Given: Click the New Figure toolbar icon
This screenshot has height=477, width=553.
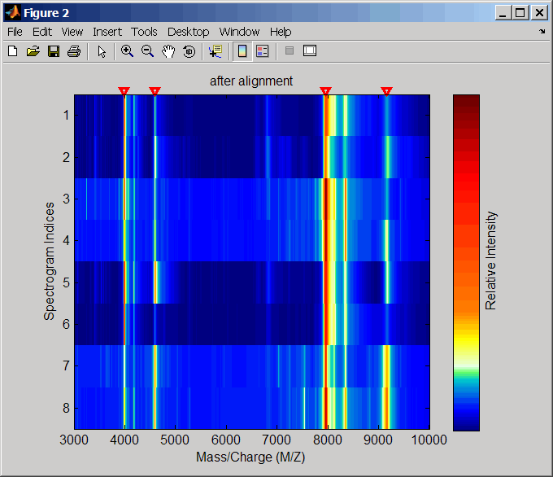Looking at the screenshot, I should click(x=12, y=51).
